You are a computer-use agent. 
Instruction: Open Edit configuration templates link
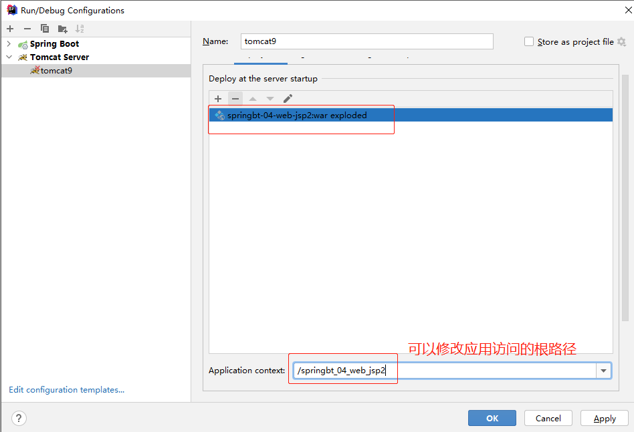(67, 390)
